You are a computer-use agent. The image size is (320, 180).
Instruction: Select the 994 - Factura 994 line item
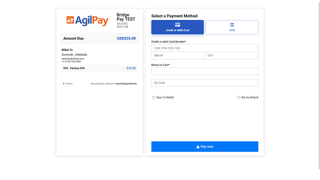[99, 68]
